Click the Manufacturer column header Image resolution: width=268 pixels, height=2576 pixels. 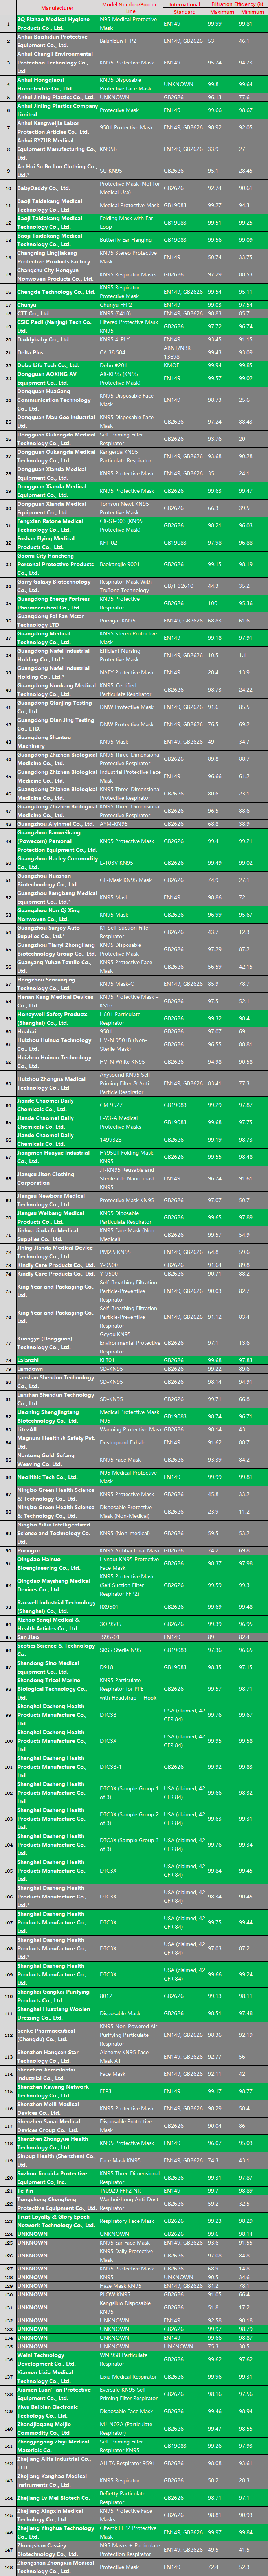pos(57,7)
